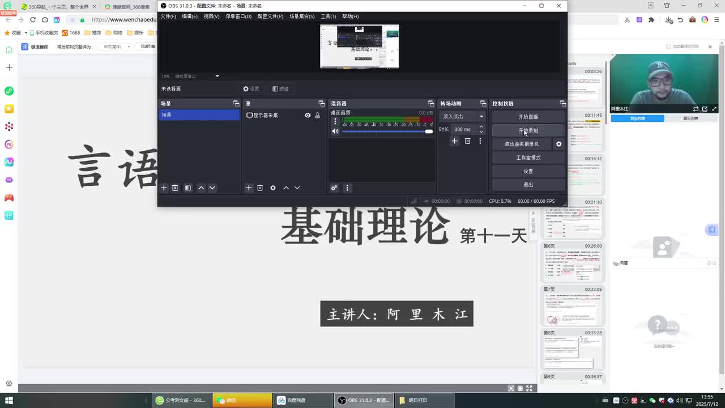Open target language 中文(简体) dropdown
Image resolution: width=725 pixels, height=408 pixels.
point(115,46)
